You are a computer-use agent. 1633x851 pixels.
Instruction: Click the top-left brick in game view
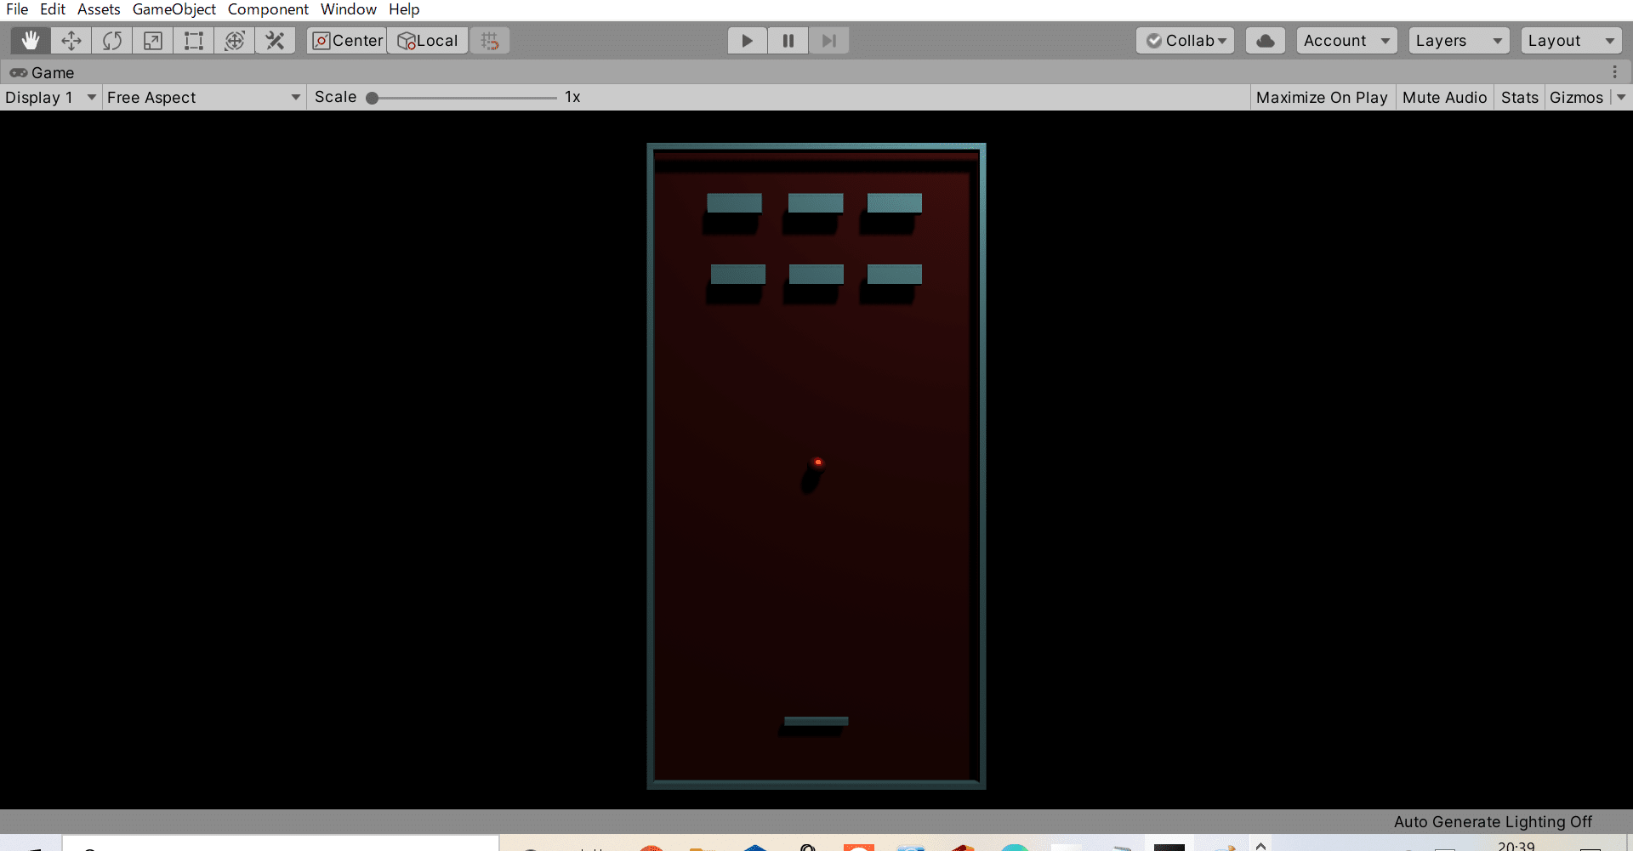pos(734,203)
